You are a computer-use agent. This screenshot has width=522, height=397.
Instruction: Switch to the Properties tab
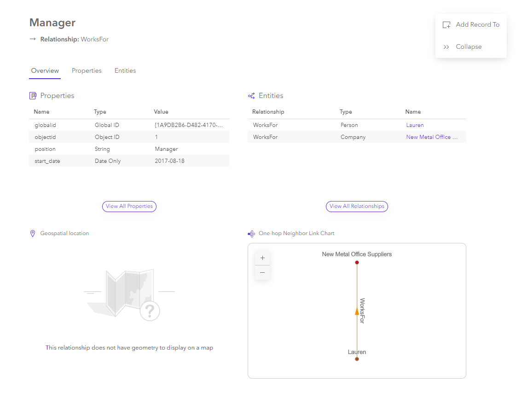pos(87,70)
